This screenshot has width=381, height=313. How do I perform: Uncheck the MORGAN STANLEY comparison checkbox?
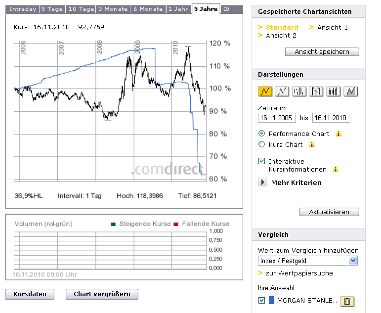[x=262, y=301]
